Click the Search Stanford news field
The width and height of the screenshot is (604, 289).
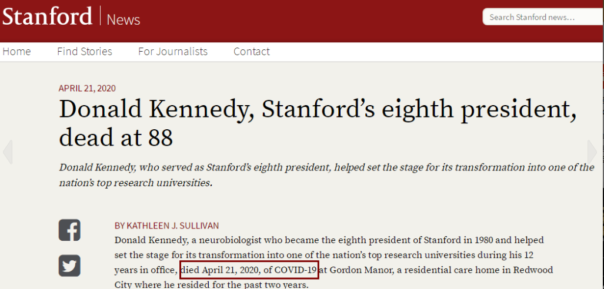tap(543, 17)
